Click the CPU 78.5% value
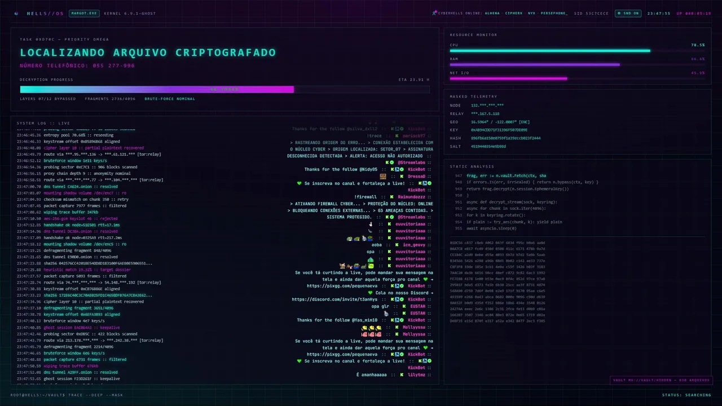 pos(698,45)
